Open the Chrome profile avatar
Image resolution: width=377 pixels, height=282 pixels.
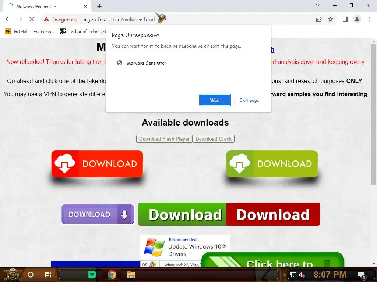point(357,19)
